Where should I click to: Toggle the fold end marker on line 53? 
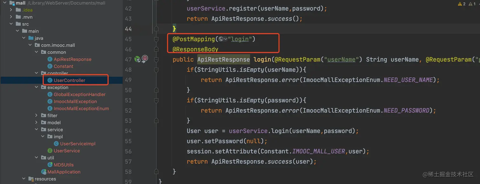tap(156, 120)
